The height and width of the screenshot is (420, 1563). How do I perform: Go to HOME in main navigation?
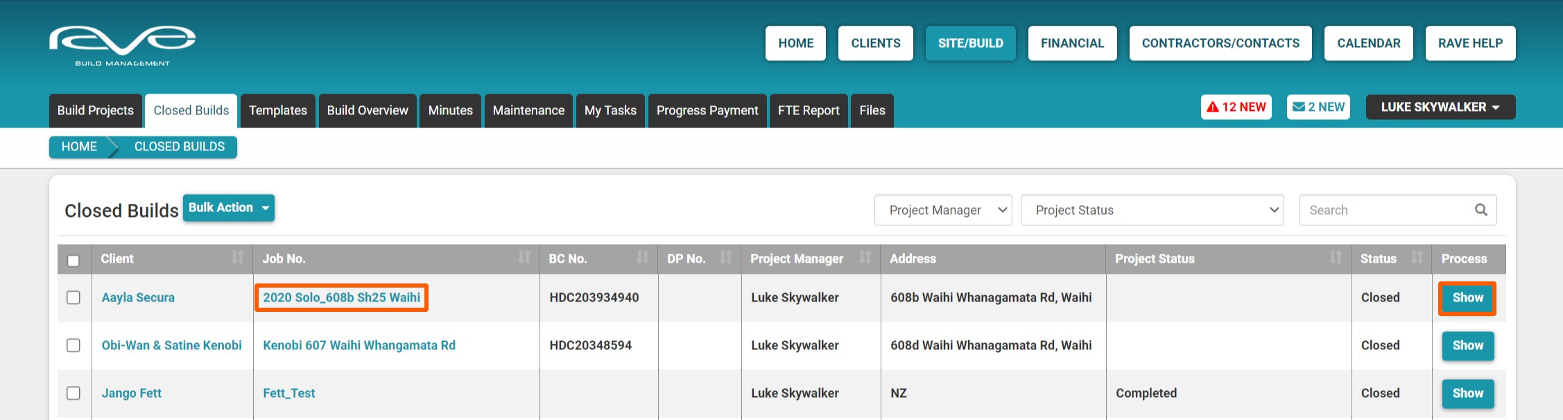coord(796,43)
